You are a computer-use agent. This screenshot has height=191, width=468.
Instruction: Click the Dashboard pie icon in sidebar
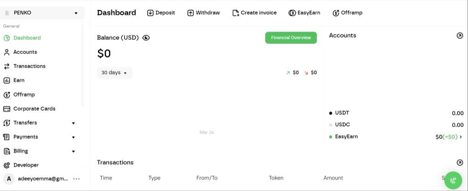(x=6, y=38)
